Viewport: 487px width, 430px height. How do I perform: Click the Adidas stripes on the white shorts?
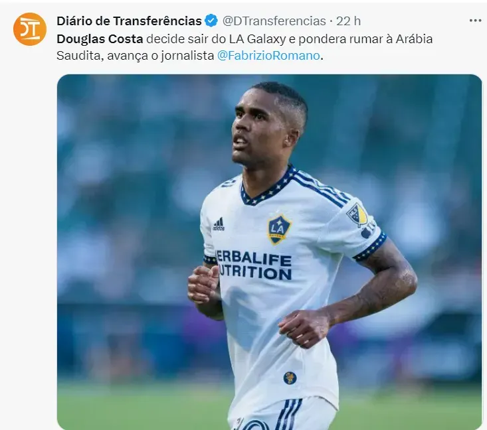288,413
